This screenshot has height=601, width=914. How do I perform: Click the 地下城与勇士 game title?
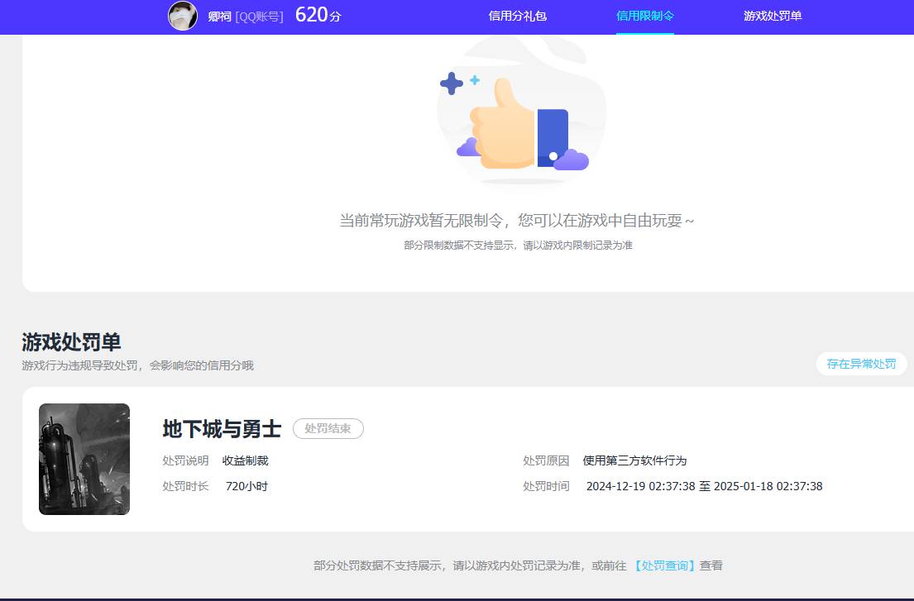(x=220, y=429)
